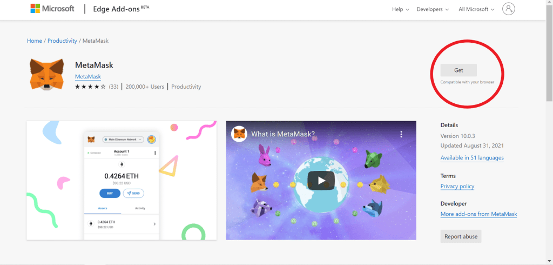Open the Privacy policy link
Image resolution: width=553 pixels, height=265 pixels.
coord(457,186)
